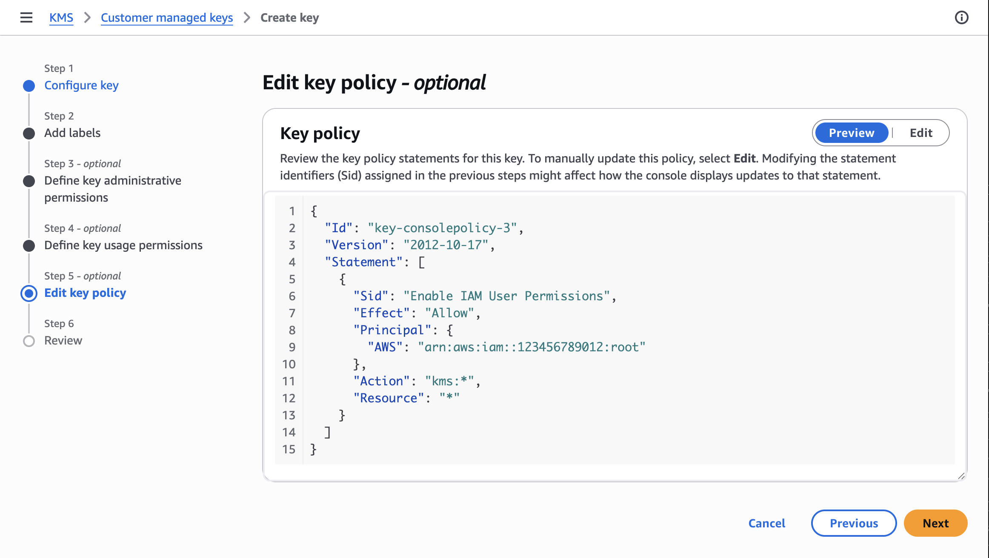Click the root ARN value on line 9
Screen dimensions: 989x558
click(532, 347)
